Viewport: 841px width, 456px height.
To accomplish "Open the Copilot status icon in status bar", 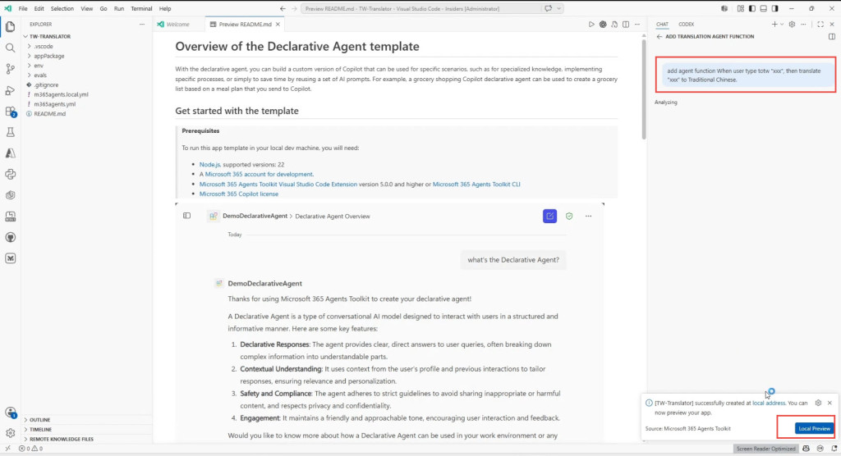I will [x=806, y=449].
